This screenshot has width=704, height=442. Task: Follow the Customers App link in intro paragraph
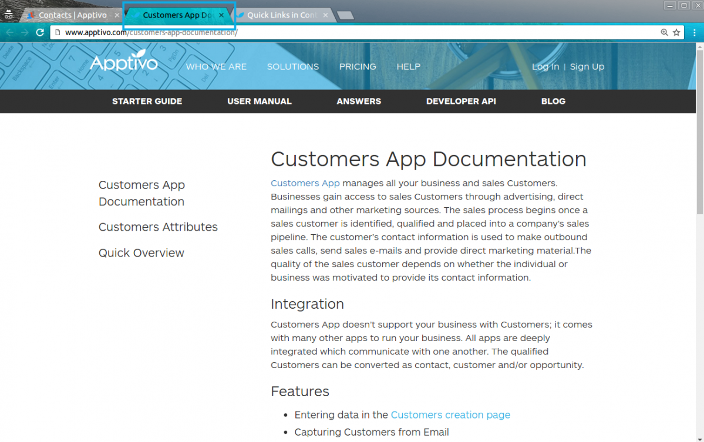tap(305, 183)
